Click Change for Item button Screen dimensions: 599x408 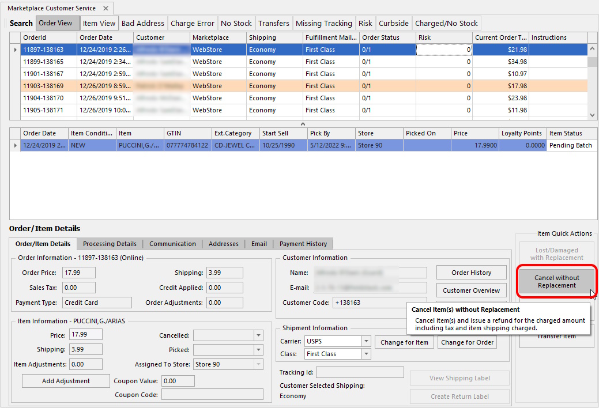404,342
